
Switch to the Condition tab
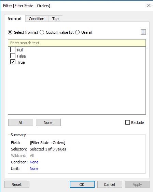tap(37, 19)
